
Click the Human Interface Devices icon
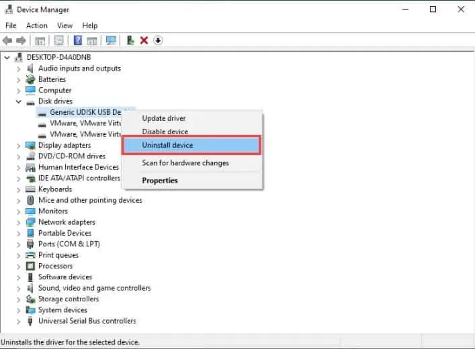30,167
